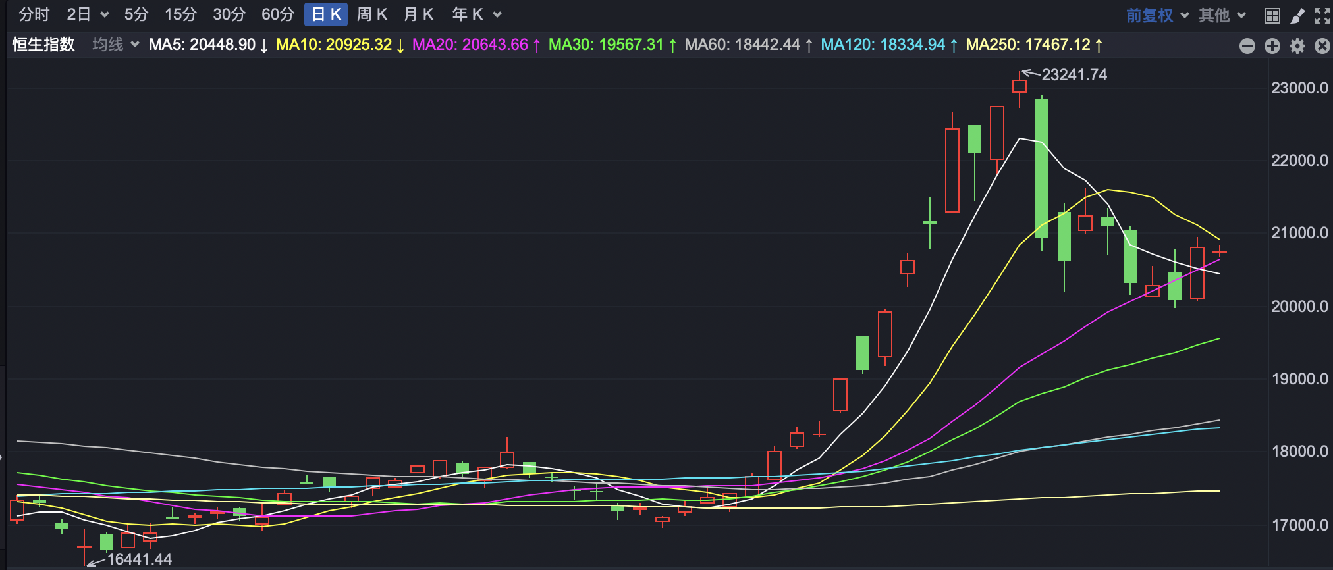Click the MA20: 20643.66 label

(x=476, y=45)
